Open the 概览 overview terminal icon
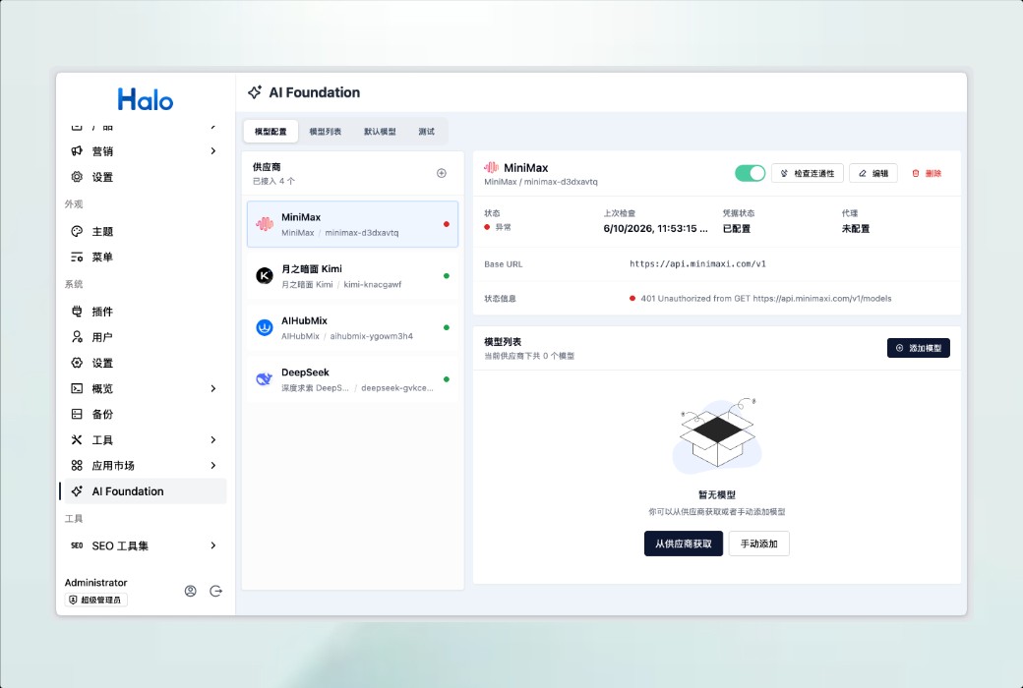This screenshot has width=1023, height=688. click(x=77, y=388)
